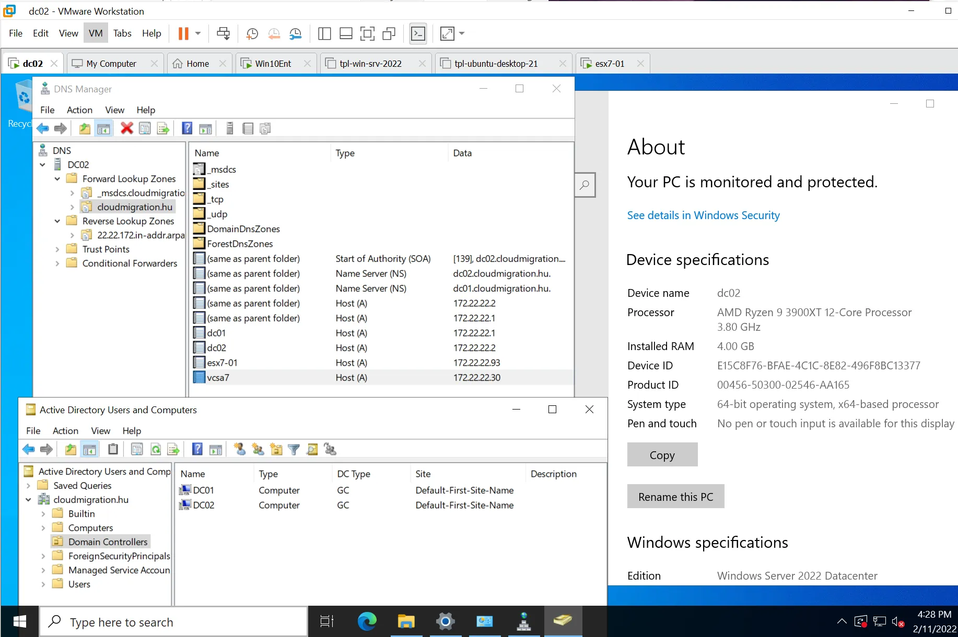This screenshot has width=958, height=637.
Task: Collapse Reverse Lookup Zones in DNS tree
Action: point(57,221)
